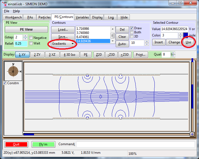Click the horizontal view scrollbar thumb

tap(29, 134)
